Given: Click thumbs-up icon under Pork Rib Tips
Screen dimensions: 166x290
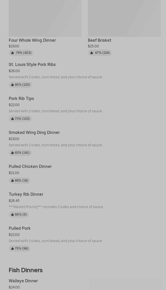Looking at the screenshot, I should click(12, 119).
